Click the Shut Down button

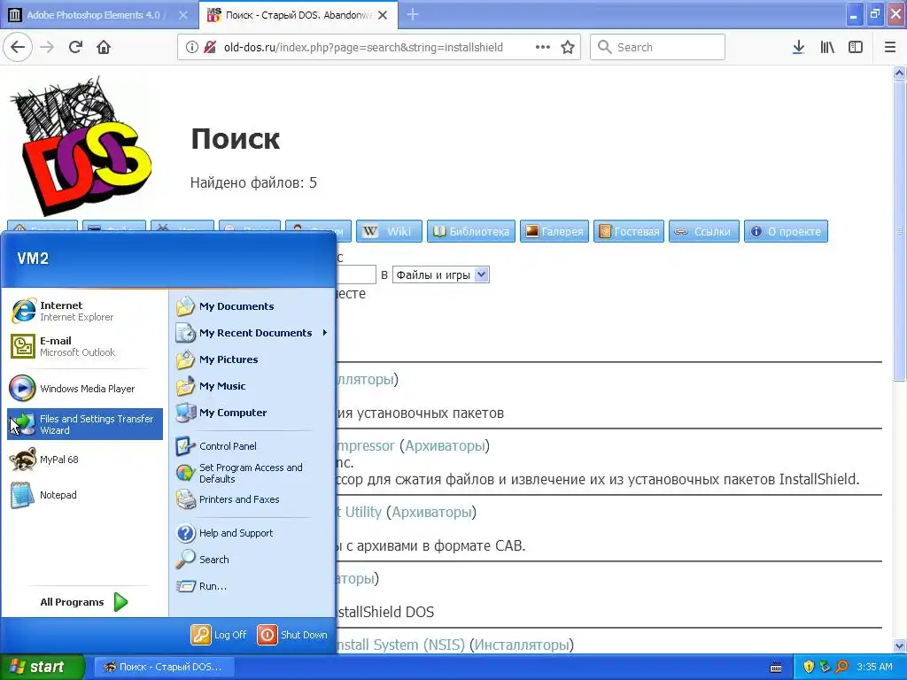pos(292,635)
